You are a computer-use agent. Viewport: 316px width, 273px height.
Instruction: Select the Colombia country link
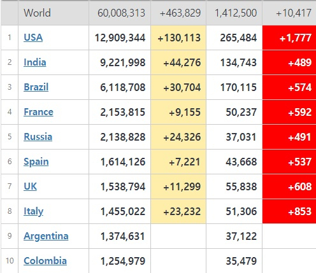point(45,261)
